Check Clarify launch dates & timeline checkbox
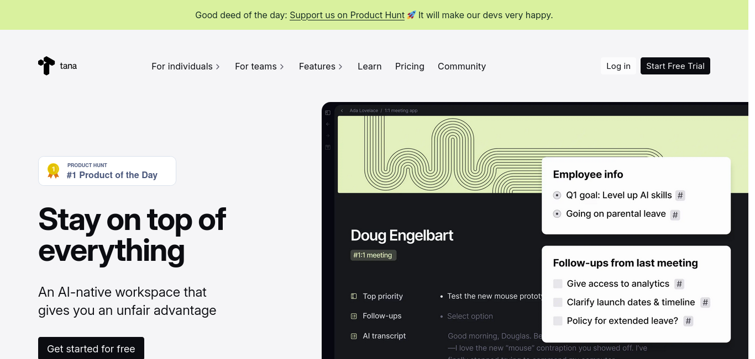Image resolution: width=755 pixels, height=359 pixels. coord(558,302)
